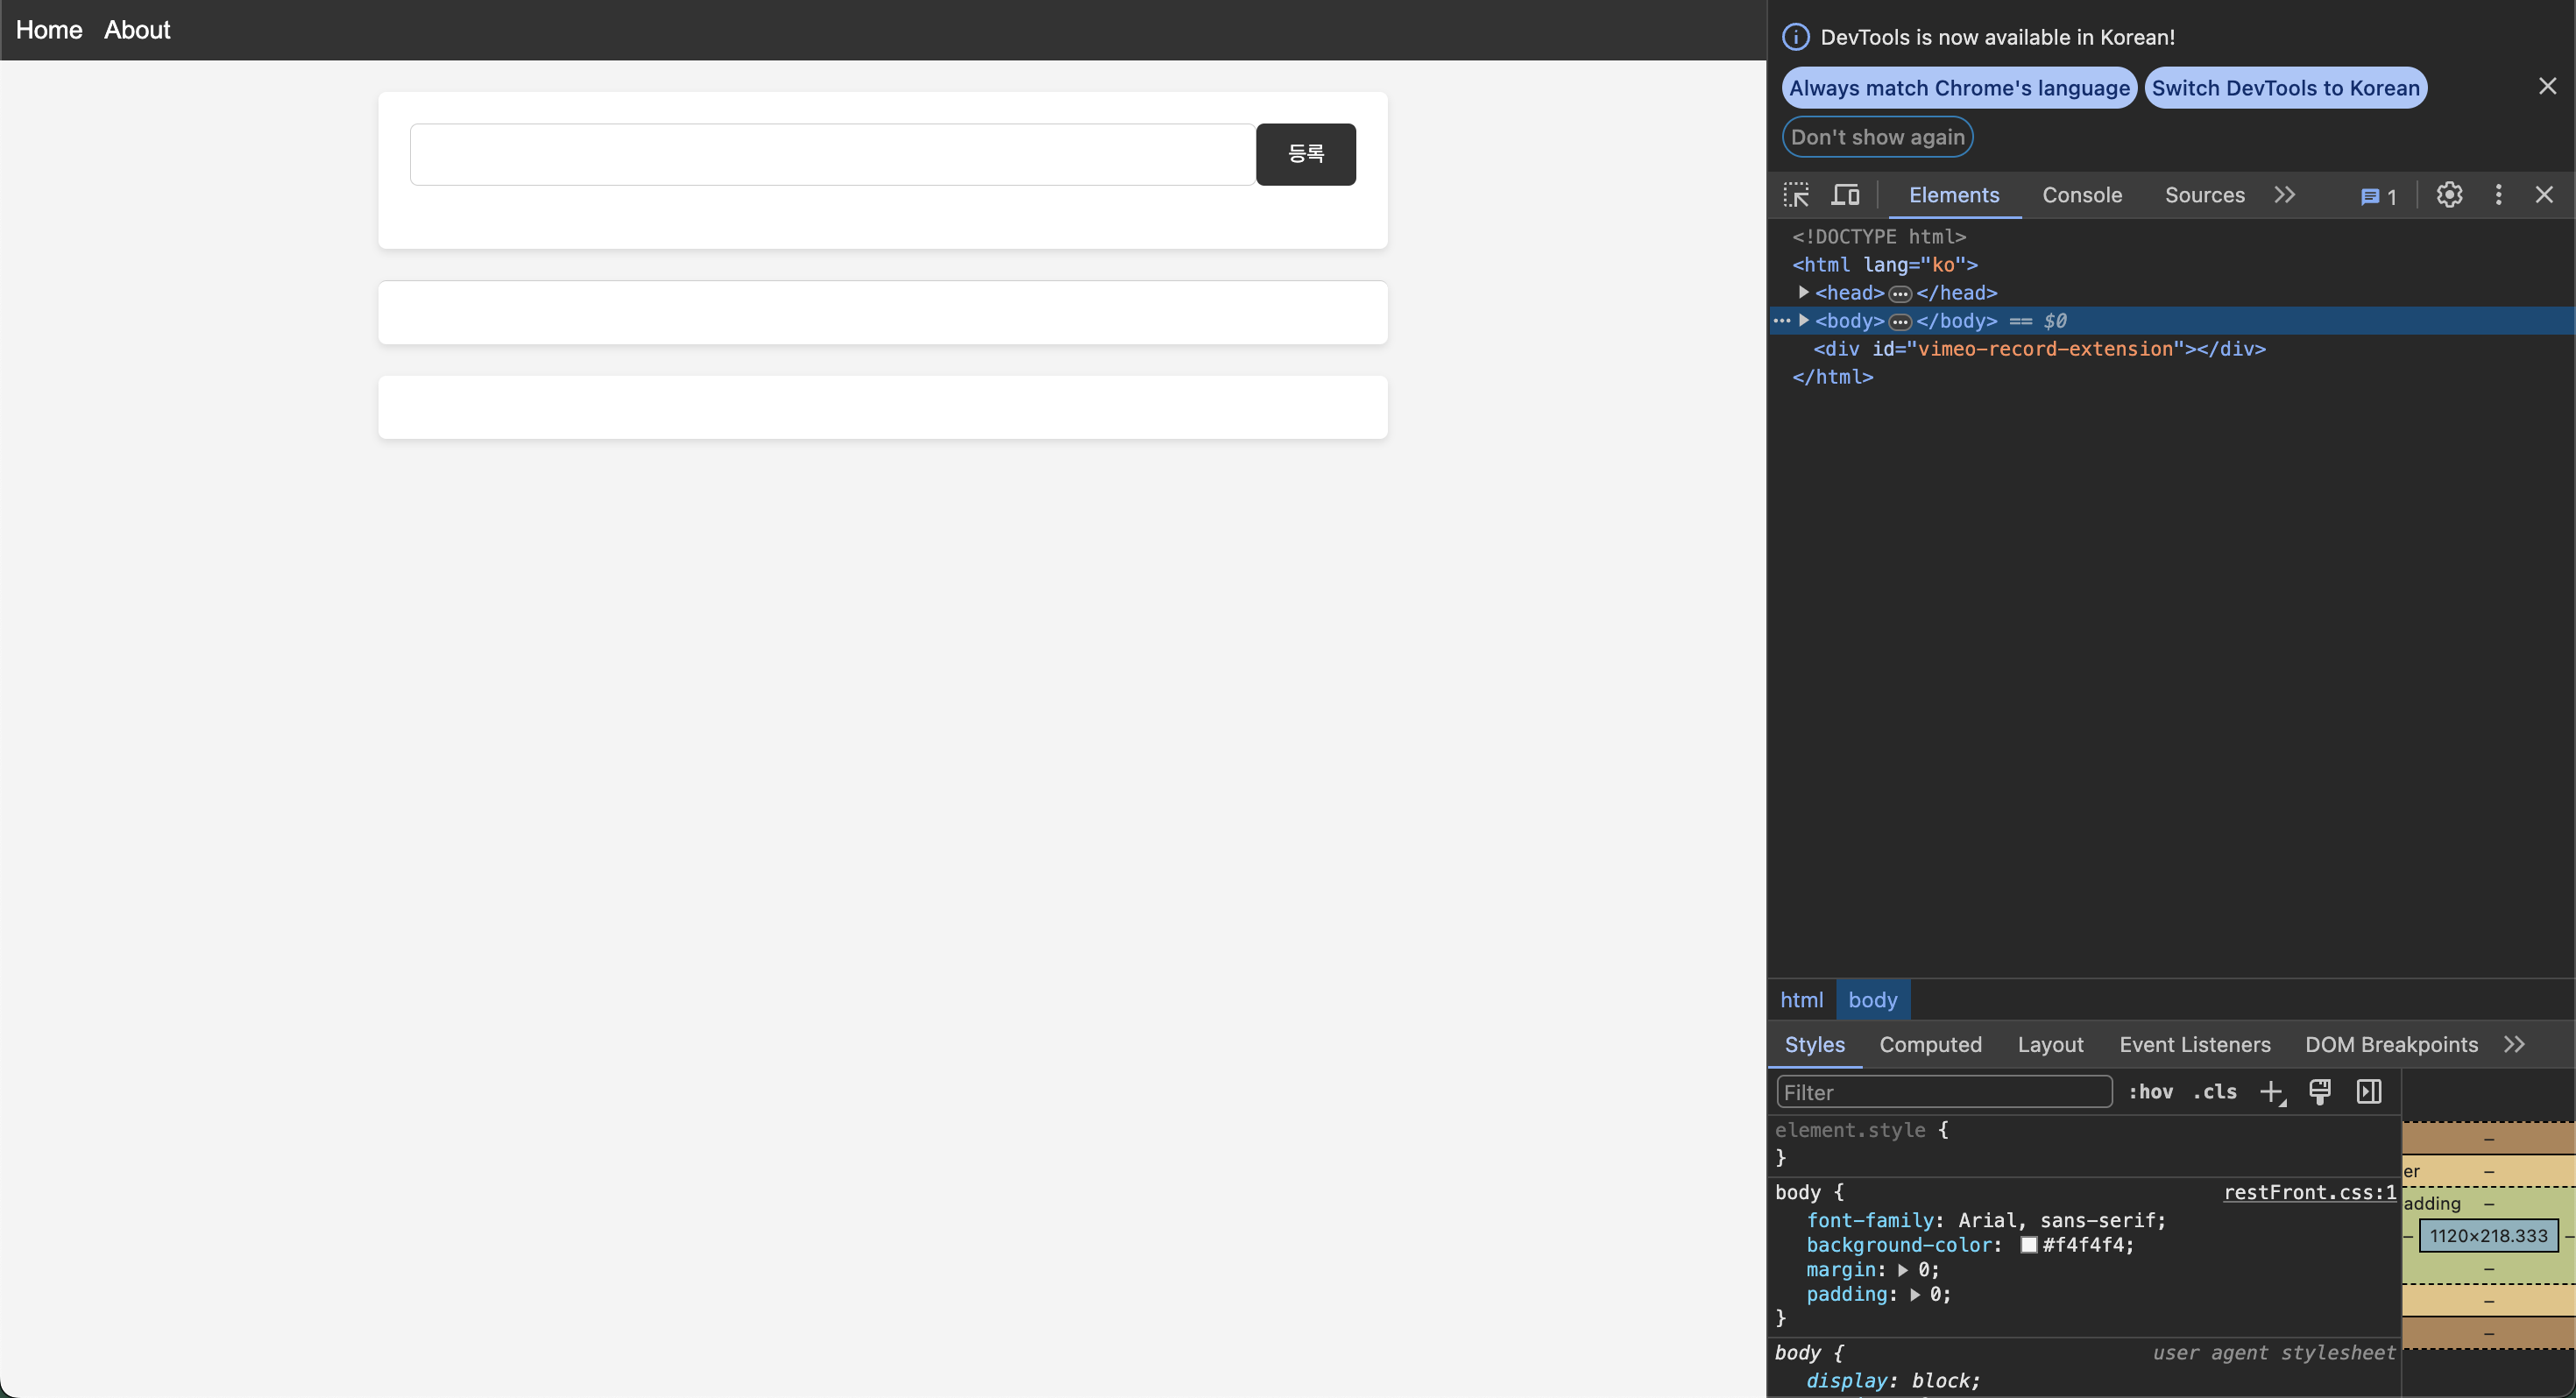The width and height of the screenshot is (2576, 1398).
Task: Toggle the :hov element state panel
Action: (2150, 1092)
